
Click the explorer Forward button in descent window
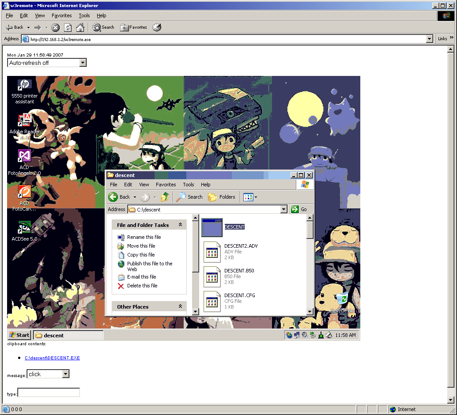(145, 197)
